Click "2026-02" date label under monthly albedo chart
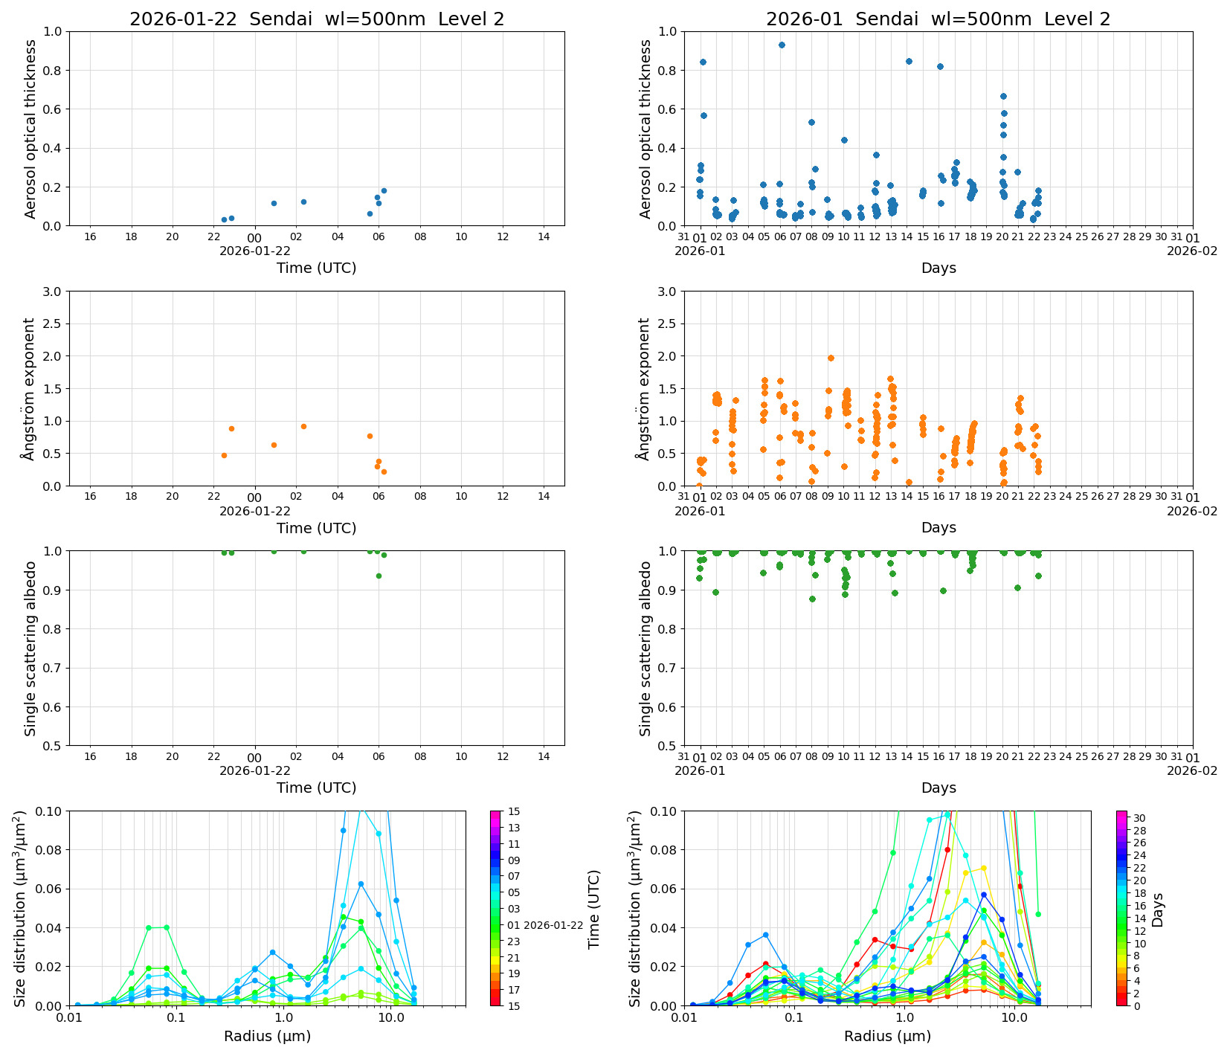 [x=1192, y=770]
